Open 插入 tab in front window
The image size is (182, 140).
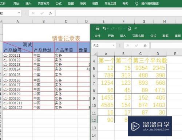click(123, 36)
